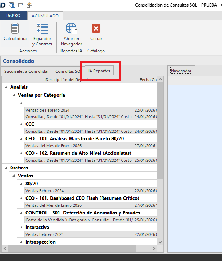Screen dimensions: 222x261
Task: Collapse CEO - 101. Dashboard CEO Flash node
Action: pyautogui.click(x=21, y=198)
